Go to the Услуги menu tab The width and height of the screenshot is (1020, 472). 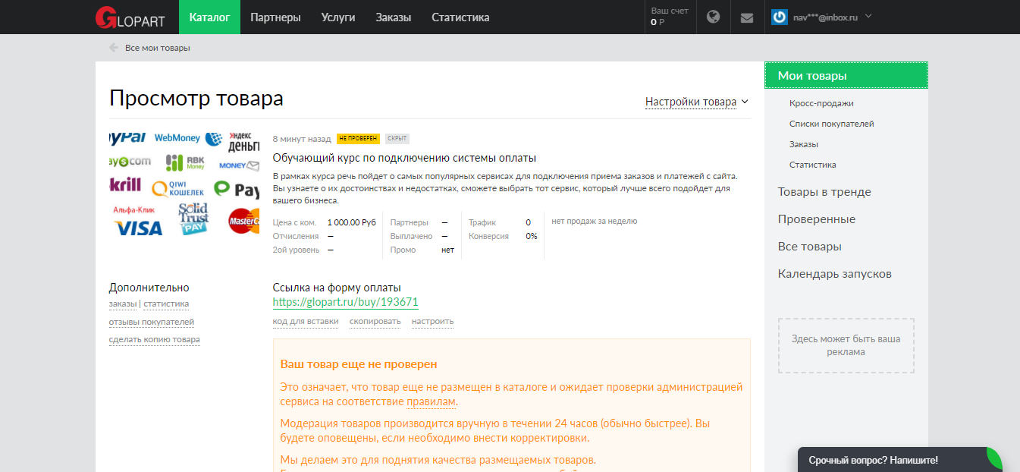coord(338,17)
